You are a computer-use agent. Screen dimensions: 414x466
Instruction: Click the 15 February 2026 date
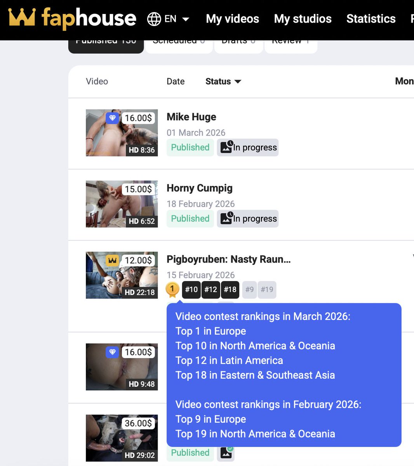tap(200, 275)
